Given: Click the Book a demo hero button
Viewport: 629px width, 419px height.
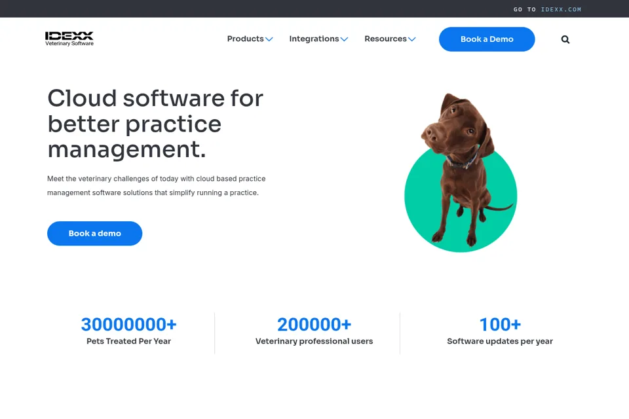Looking at the screenshot, I should (94, 233).
